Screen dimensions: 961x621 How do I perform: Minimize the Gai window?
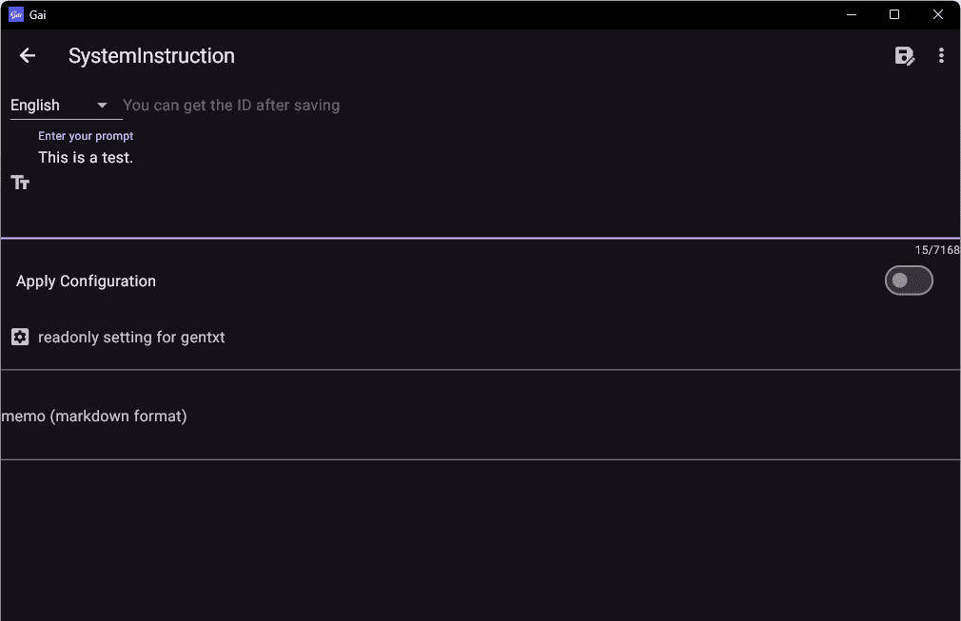pyautogui.click(x=851, y=14)
